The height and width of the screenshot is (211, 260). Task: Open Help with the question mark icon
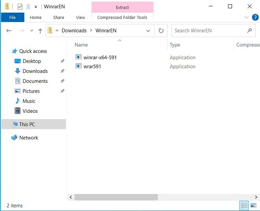point(255,17)
